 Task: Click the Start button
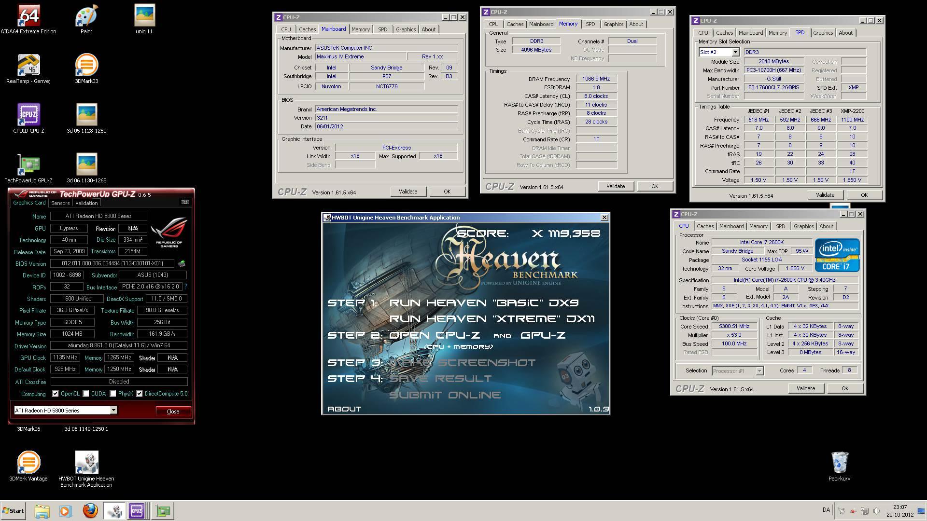click(x=13, y=511)
